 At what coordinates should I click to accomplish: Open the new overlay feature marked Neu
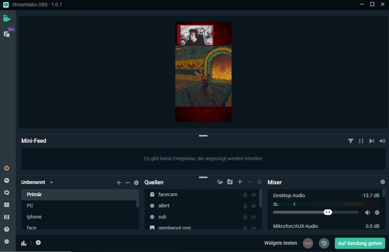click(7, 34)
